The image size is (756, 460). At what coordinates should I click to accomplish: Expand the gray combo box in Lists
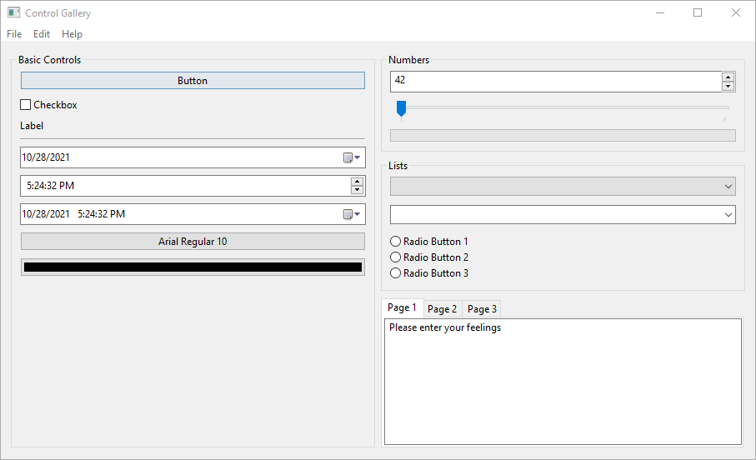[563, 186]
